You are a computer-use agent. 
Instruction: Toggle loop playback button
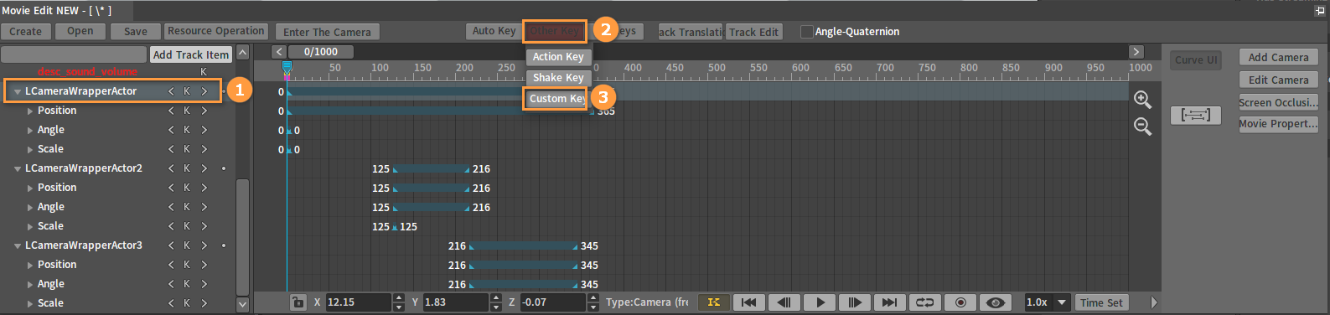coord(925,302)
